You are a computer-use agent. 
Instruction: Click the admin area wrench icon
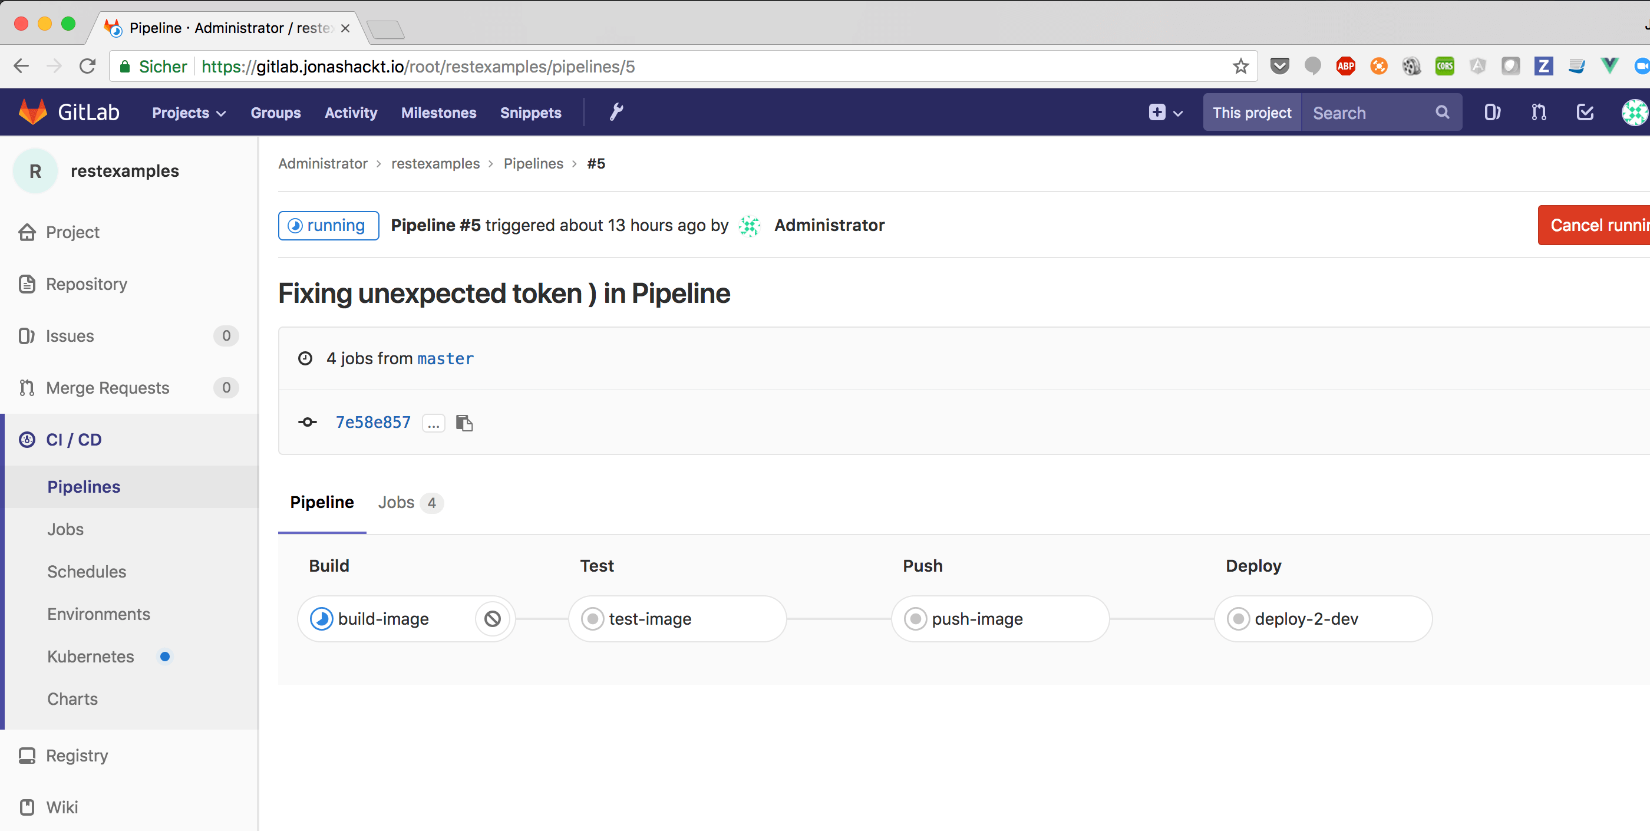pyautogui.click(x=616, y=112)
